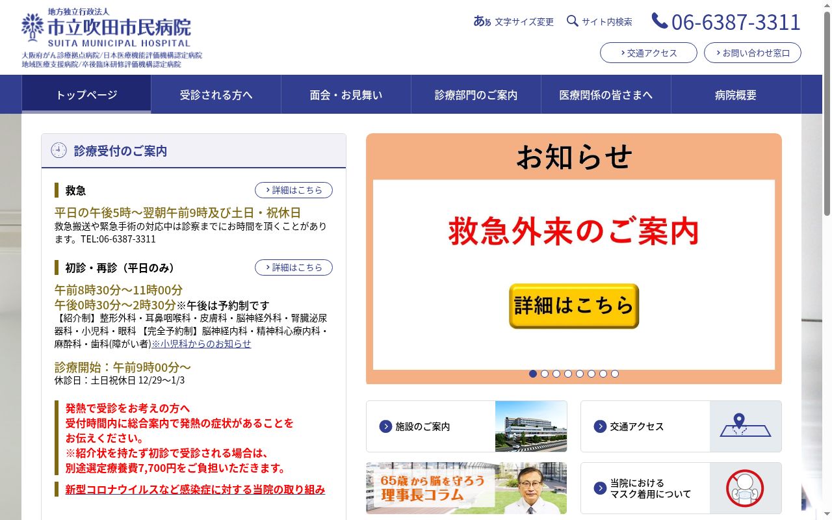Click the 当院におけるマスク着用について label
Viewport: 832px width, 520px height.
[x=651, y=488]
